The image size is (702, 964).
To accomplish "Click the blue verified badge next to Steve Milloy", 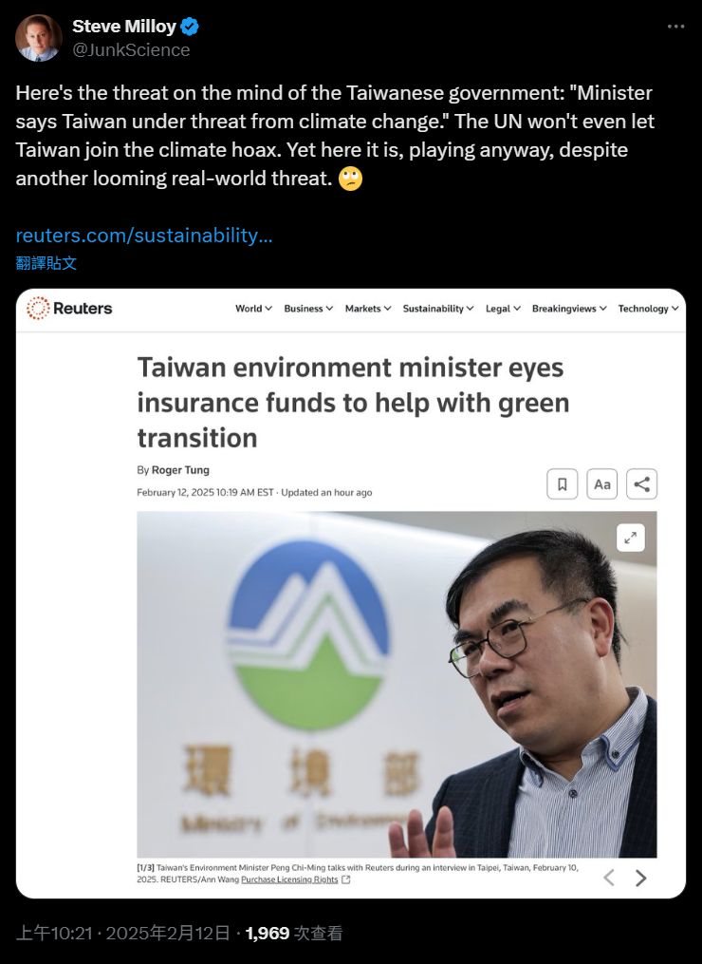I will coord(189,27).
